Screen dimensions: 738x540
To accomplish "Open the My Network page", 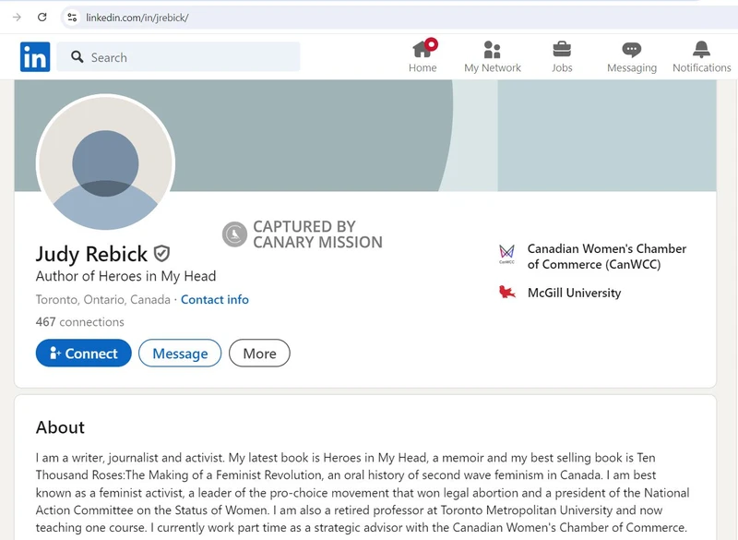I will pyautogui.click(x=493, y=55).
